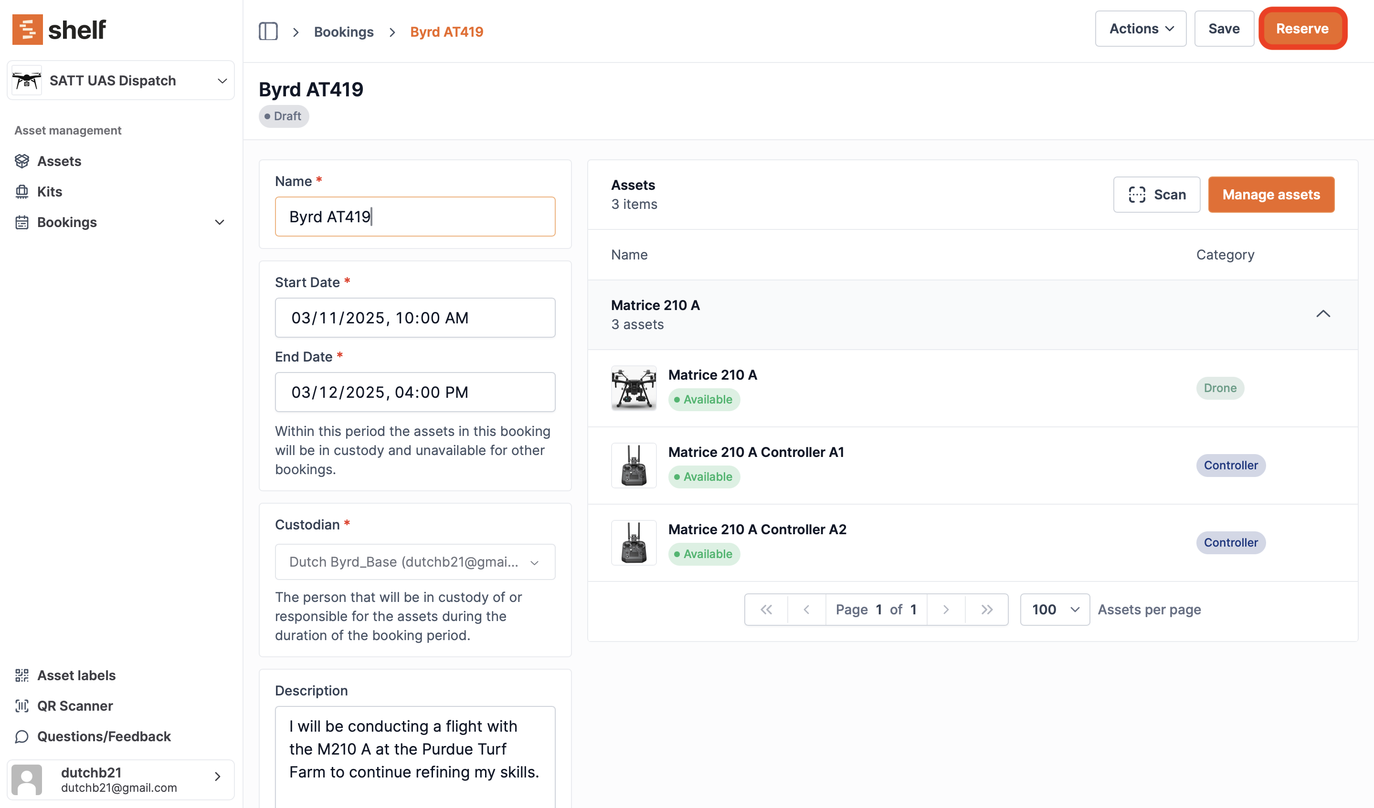Go to Bookings breadcrumb
The image size is (1374, 808).
coord(344,31)
